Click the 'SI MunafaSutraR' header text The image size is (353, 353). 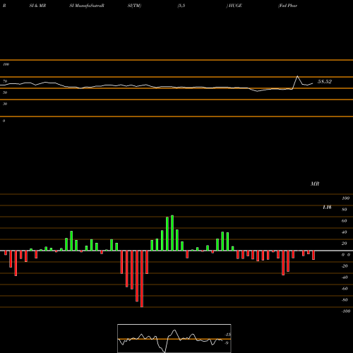(x=87, y=6)
